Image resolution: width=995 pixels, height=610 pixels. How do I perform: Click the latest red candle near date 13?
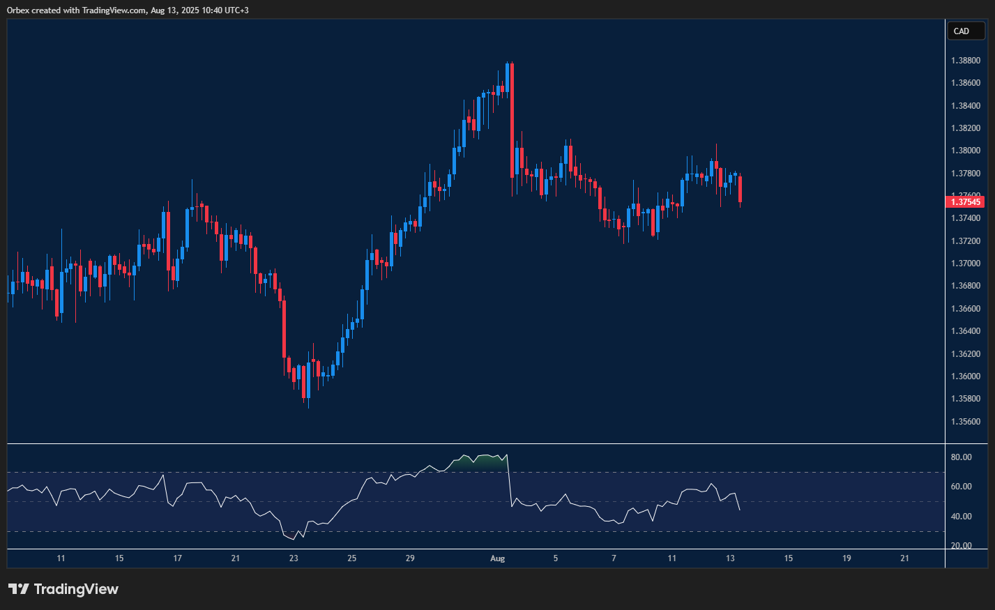(x=740, y=190)
